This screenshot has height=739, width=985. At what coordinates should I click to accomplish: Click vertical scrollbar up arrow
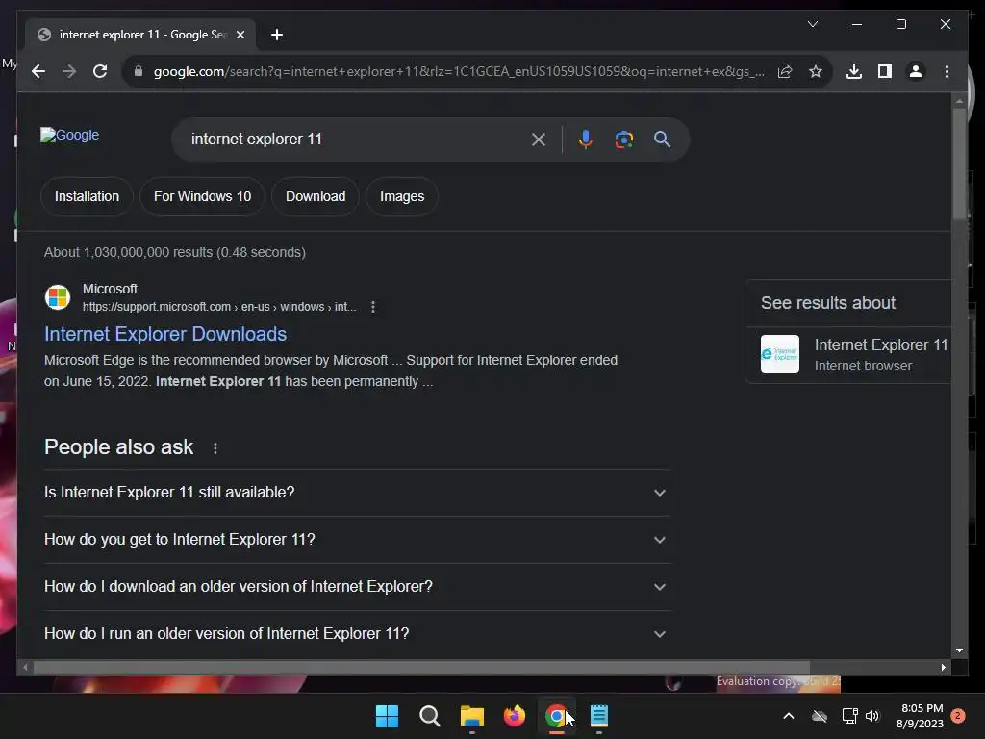click(x=959, y=100)
